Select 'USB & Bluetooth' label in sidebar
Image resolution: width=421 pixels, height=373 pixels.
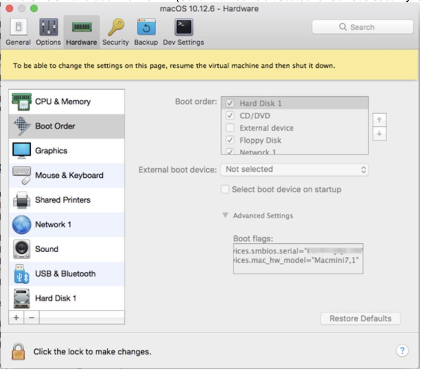[66, 274]
